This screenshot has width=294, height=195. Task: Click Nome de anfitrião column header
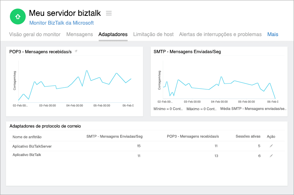[27, 137]
